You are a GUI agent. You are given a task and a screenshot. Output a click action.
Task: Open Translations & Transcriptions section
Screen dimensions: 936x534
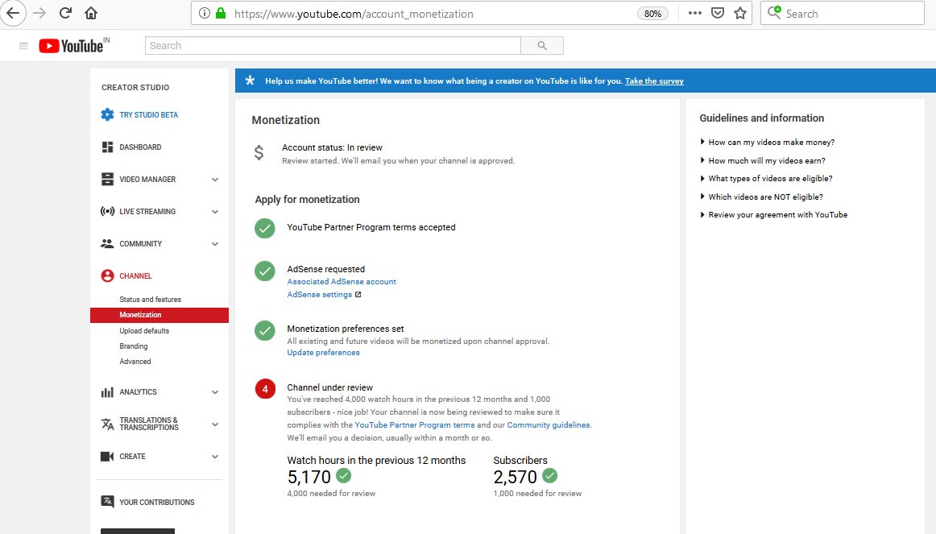140,424
